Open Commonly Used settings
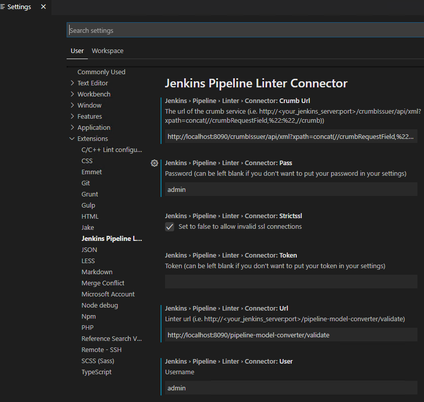The height and width of the screenshot is (402, 424). coord(101,72)
